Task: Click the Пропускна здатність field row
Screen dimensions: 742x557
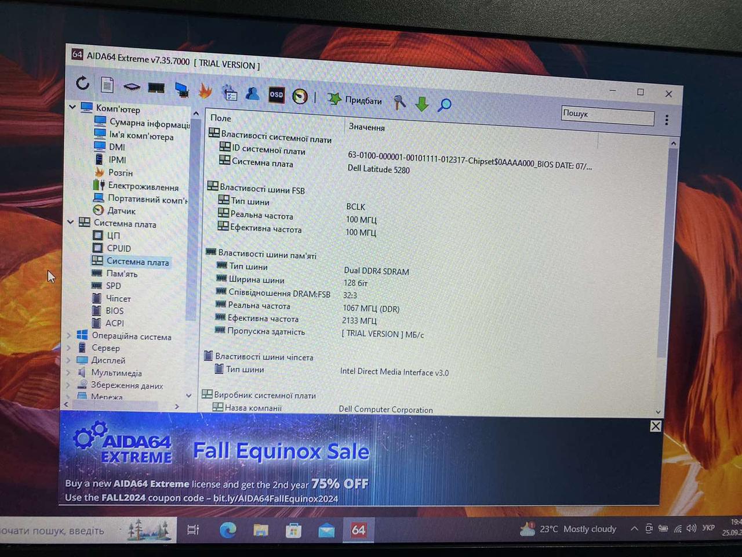Action: coord(260,331)
